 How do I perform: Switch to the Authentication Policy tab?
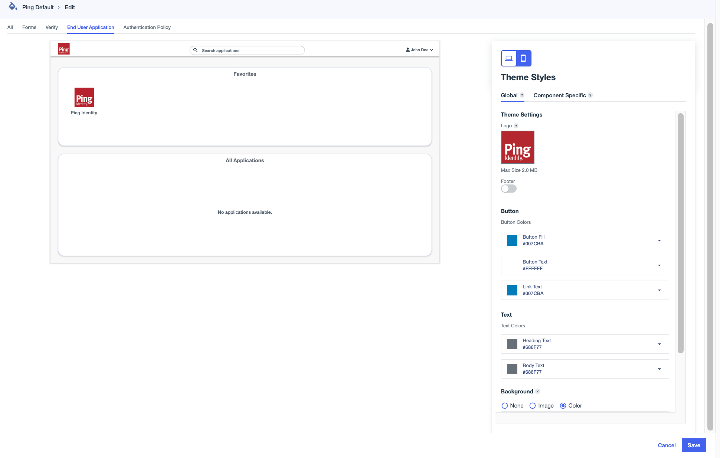point(147,27)
